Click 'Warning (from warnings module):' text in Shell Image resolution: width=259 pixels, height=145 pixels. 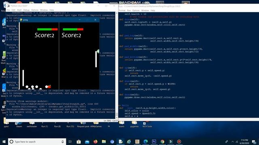(28, 101)
